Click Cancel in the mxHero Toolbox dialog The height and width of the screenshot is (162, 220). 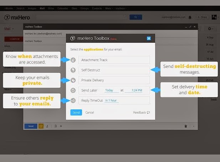click(89, 113)
